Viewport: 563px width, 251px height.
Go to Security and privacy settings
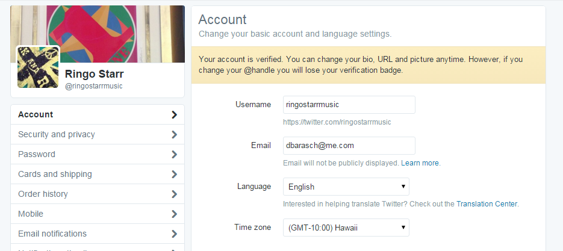57,134
